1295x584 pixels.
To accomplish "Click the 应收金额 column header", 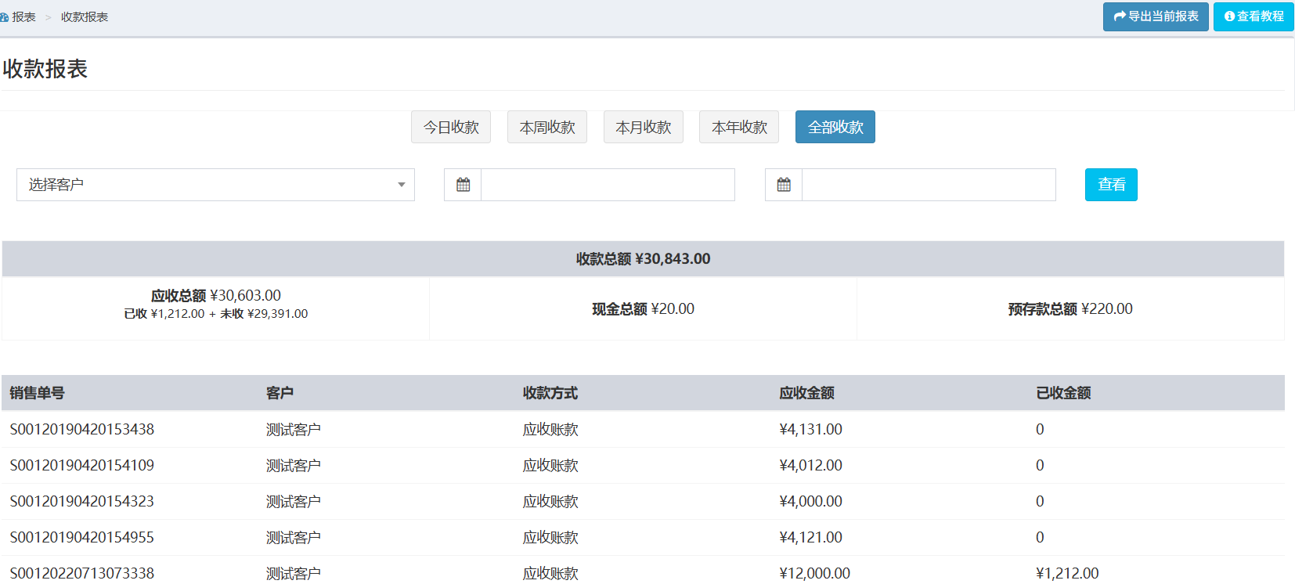I will 806,393.
